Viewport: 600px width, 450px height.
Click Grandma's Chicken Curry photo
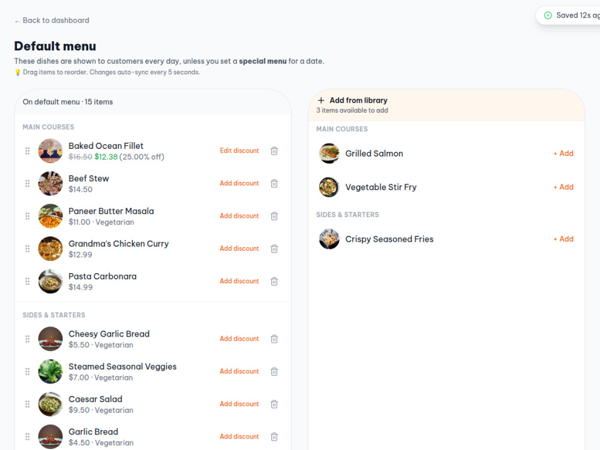click(50, 249)
